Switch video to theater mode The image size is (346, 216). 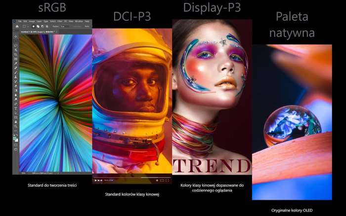[x=162, y=180]
